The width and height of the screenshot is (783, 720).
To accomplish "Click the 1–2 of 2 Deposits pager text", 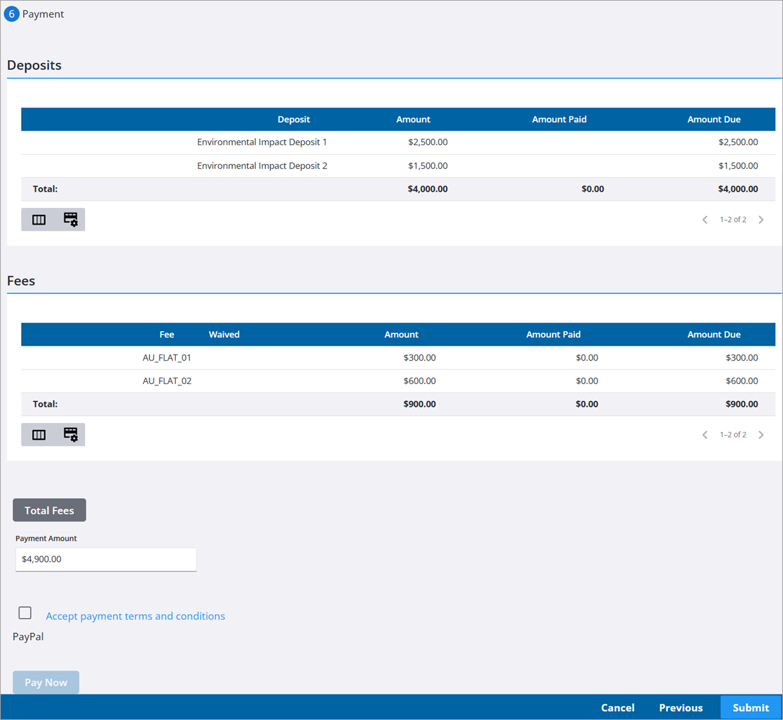I will tap(733, 220).
